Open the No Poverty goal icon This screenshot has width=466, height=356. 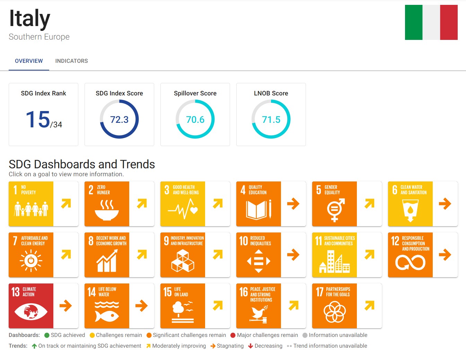click(31, 204)
